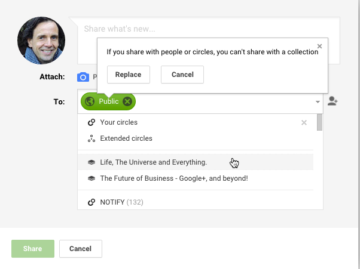Screen dimensions: 360x269
Task: Click the green Share button
Action: [33, 249]
